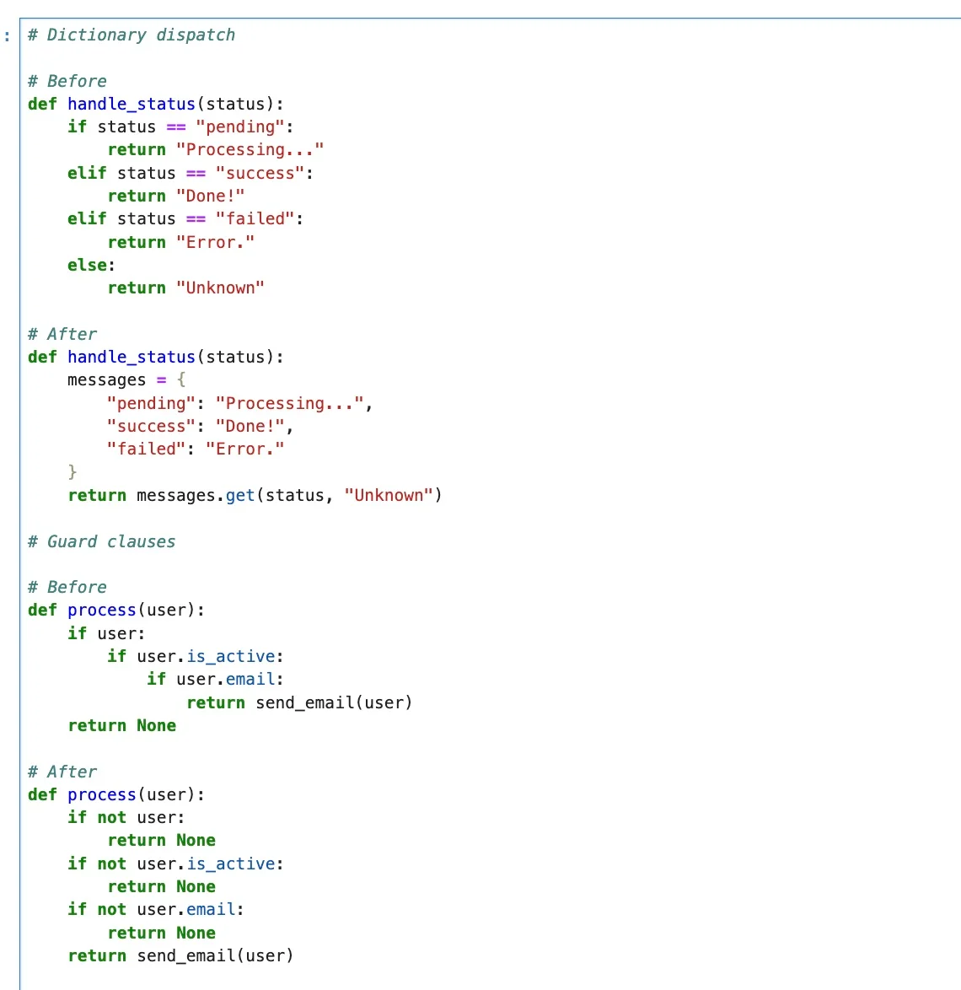Click the 'return "Unknown"' statement

point(186,288)
